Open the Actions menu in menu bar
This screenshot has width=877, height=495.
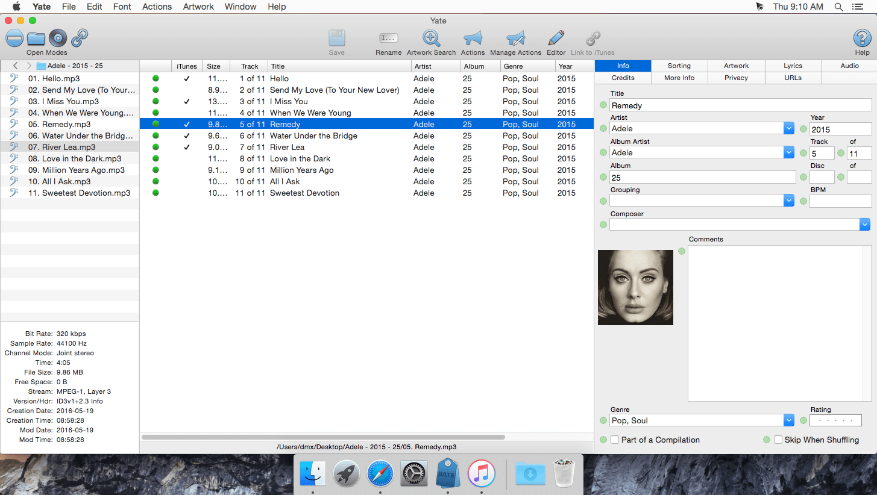click(x=157, y=7)
